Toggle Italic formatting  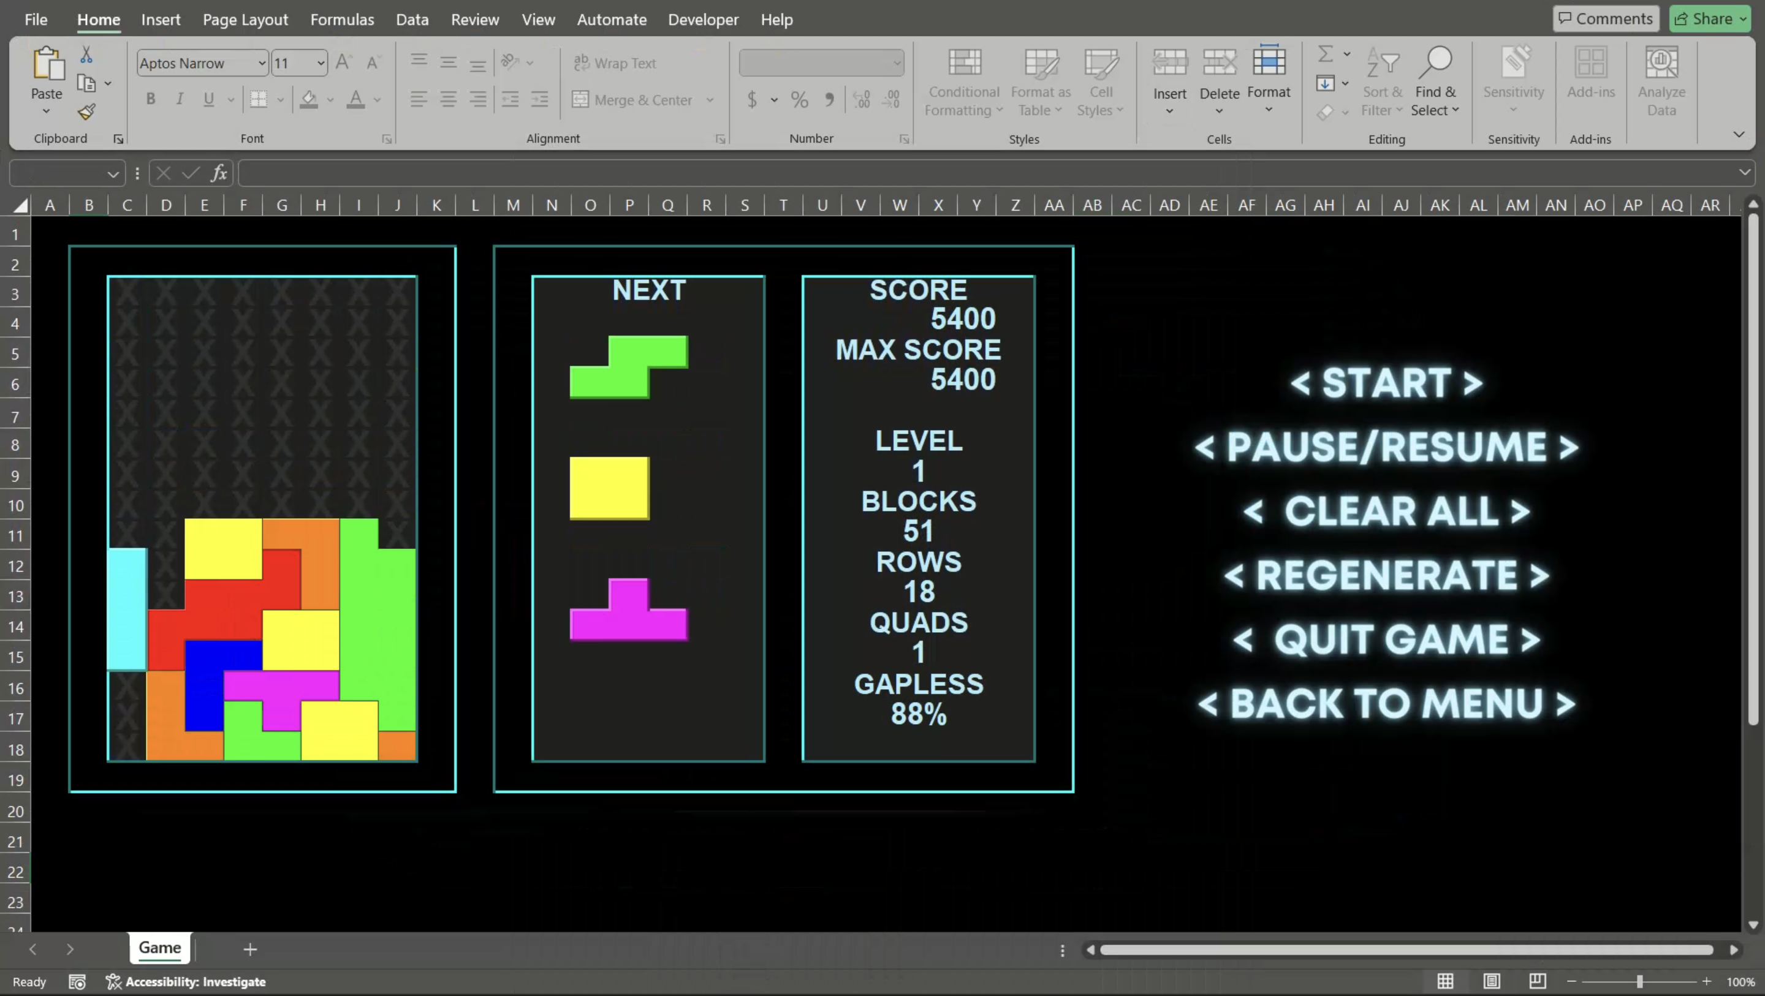[x=180, y=99]
